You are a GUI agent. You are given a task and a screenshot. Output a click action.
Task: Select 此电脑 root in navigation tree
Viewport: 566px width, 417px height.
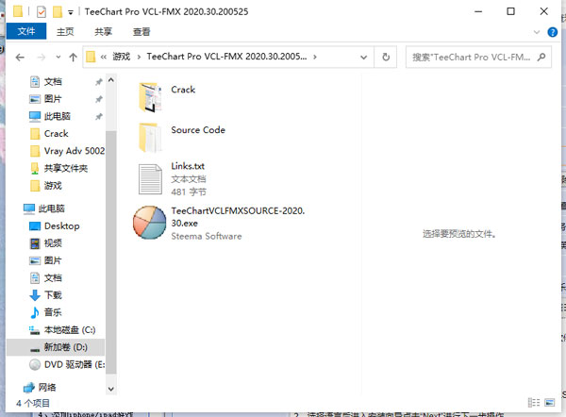51,208
